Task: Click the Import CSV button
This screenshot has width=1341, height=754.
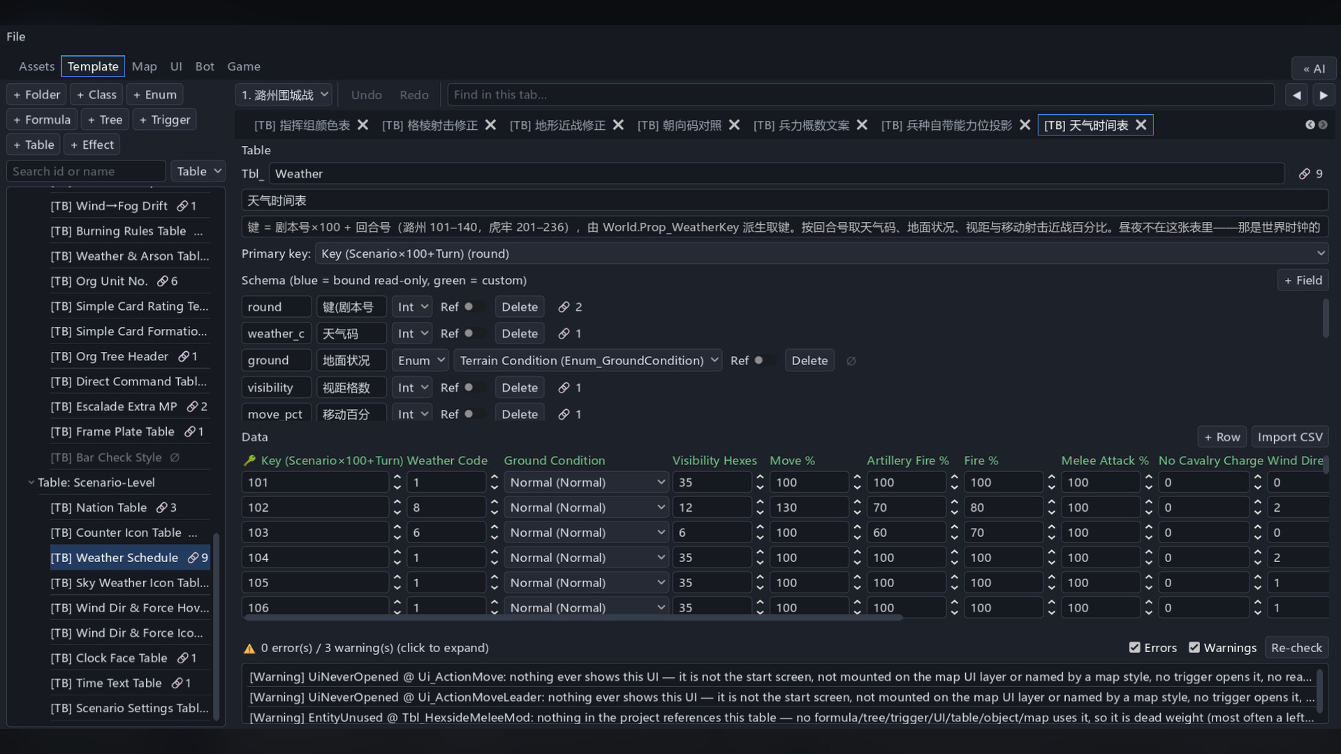Action: click(x=1290, y=437)
